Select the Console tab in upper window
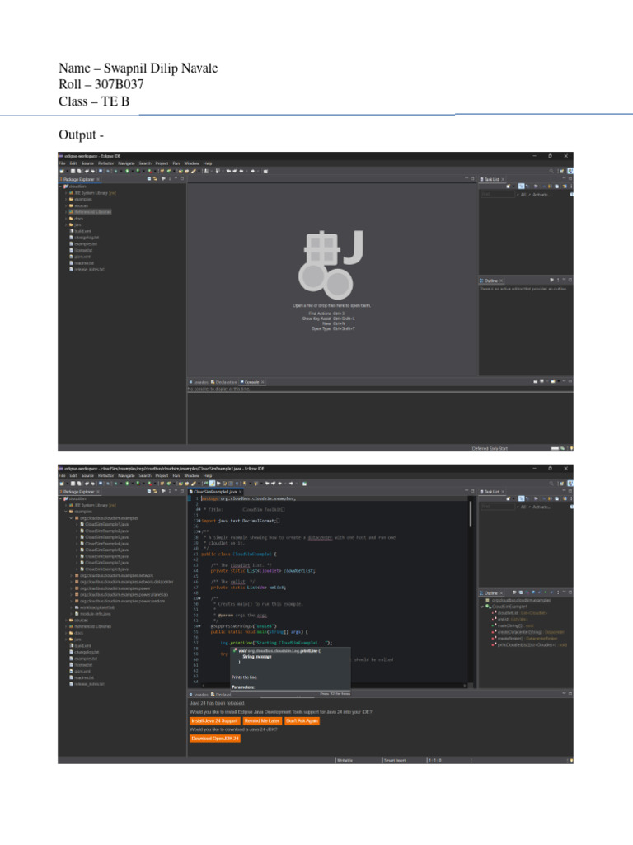The height and width of the screenshot is (845, 633). 251,382
